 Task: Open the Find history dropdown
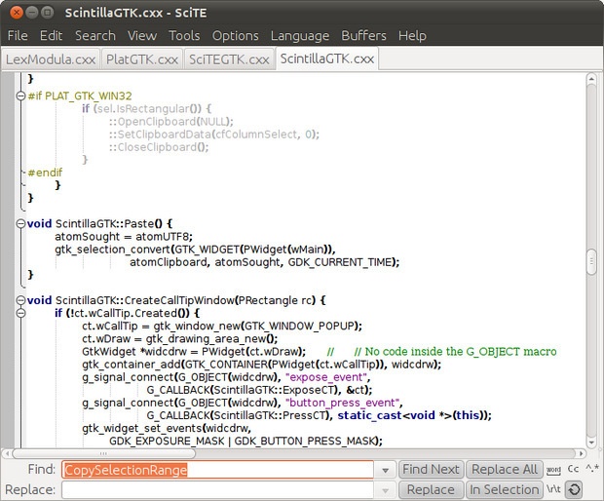[x=387, y=470]
